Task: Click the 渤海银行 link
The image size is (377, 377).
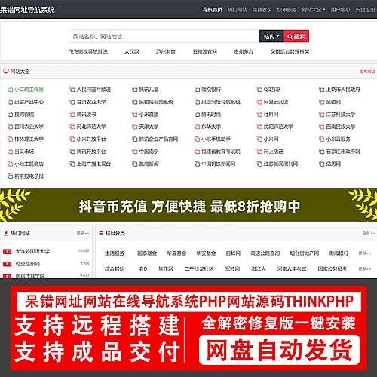Action: coord(339,253)
